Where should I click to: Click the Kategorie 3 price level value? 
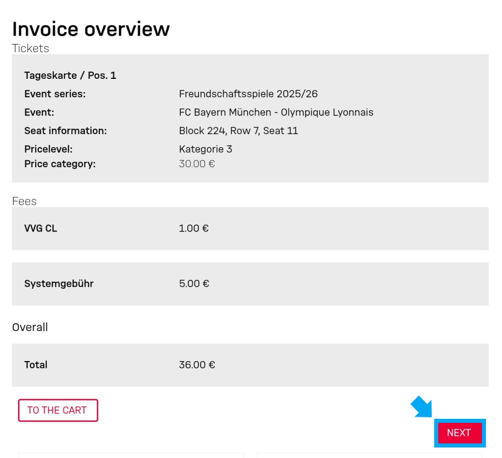click(205, 149)
